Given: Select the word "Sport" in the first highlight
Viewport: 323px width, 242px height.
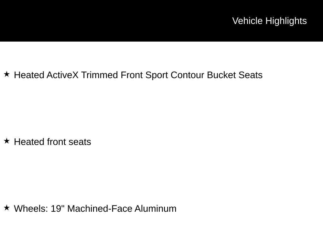Looking at the screenshot, I should tap(157, 75).
